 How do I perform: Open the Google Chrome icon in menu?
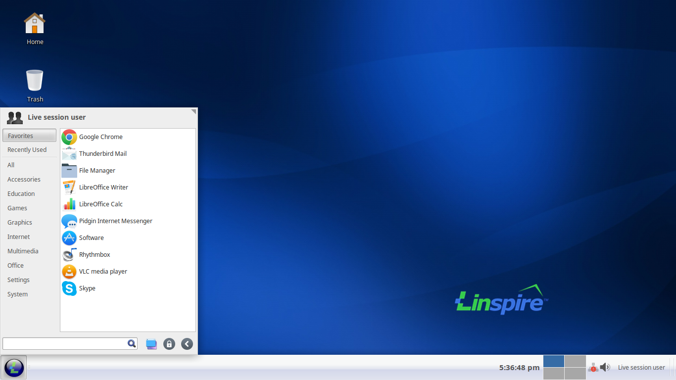[x=69, y=137]
